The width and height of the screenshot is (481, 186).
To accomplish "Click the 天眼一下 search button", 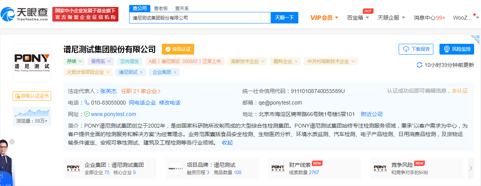I will click(285, 18).
